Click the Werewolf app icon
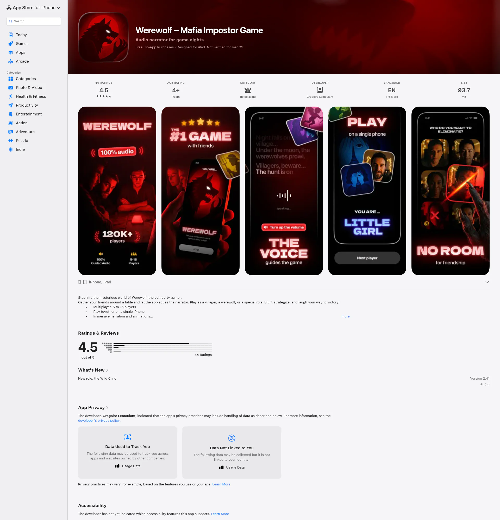This screenshot has height=520, width=500. pos(103,37)
